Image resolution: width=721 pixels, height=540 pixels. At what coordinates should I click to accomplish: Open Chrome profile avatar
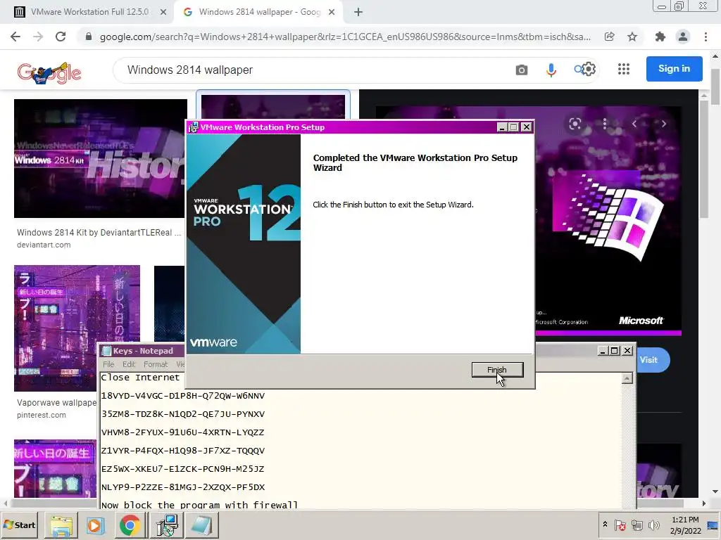[x=683, y=37]
